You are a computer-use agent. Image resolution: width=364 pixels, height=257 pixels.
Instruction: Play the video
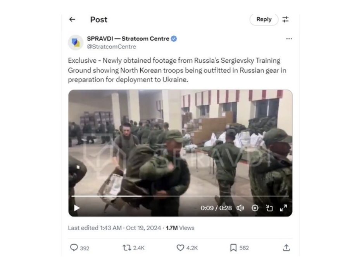pos(77,208)
